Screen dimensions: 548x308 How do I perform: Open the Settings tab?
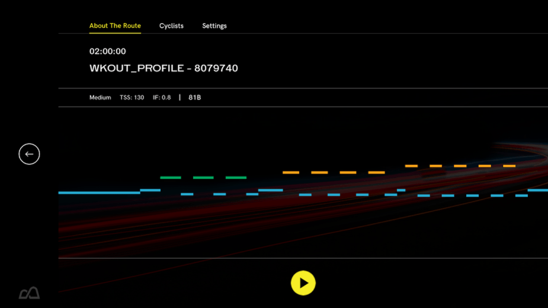(x=214, y=26)
